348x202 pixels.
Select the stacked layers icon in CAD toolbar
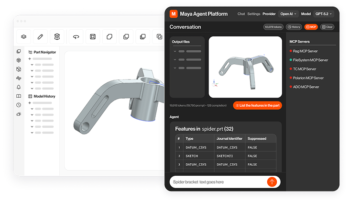pos(24,37)
